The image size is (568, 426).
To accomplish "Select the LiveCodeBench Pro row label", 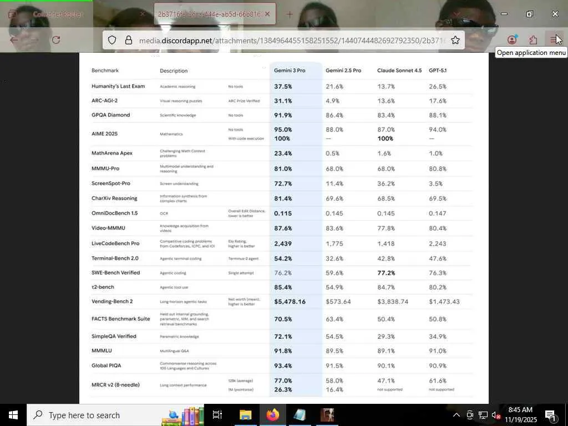I will coord(115,244).
